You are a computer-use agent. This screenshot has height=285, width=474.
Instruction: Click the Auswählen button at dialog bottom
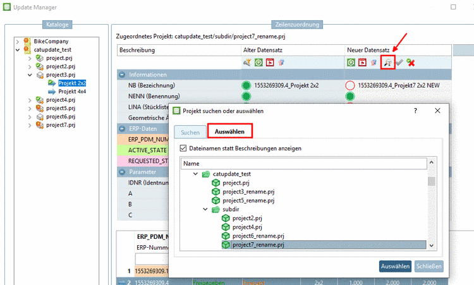point(395,266)
